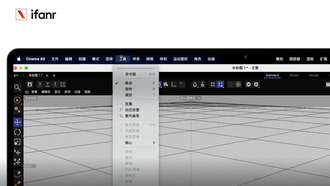330x186 pixels.
Task: Select the Scale tool in left toolbar
Action: pyautogui.click(x=17, y=142)
